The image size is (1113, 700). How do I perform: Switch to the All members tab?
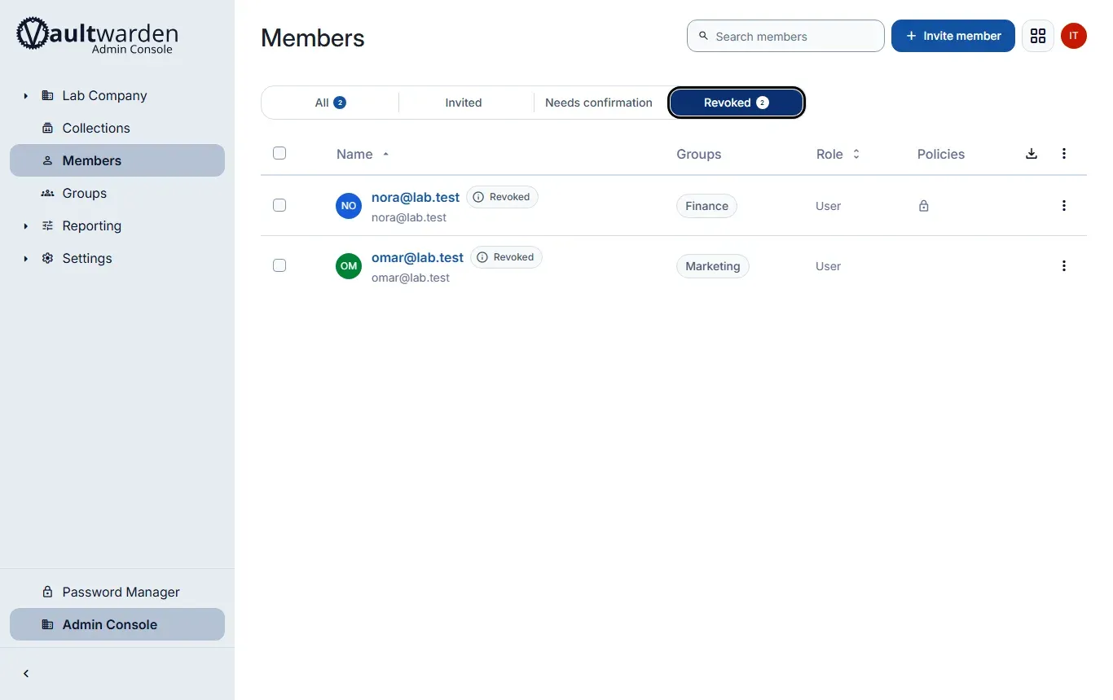click(x=330, y=103)
